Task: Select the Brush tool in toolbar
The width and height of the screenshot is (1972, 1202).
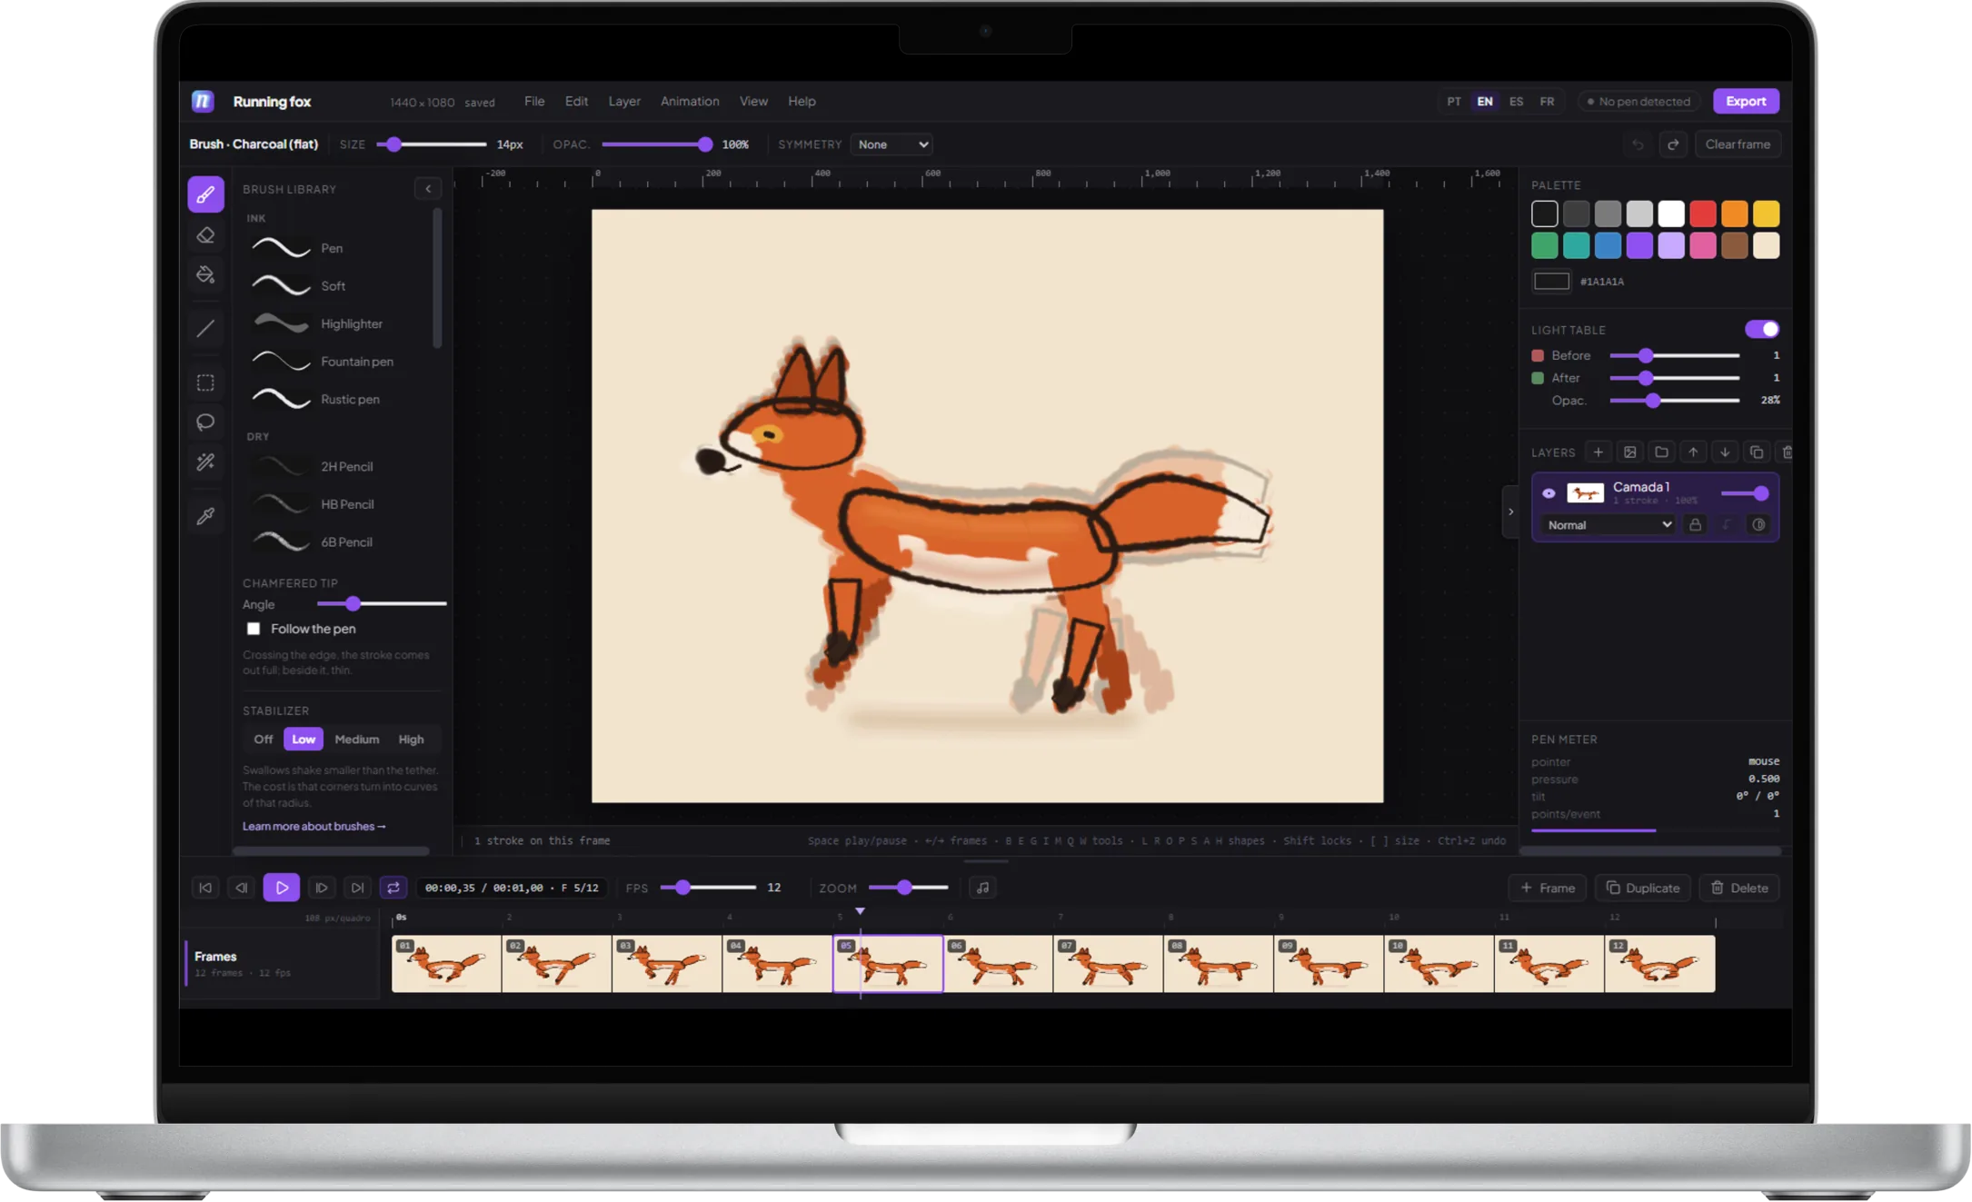Action: (x=206, y=194)
